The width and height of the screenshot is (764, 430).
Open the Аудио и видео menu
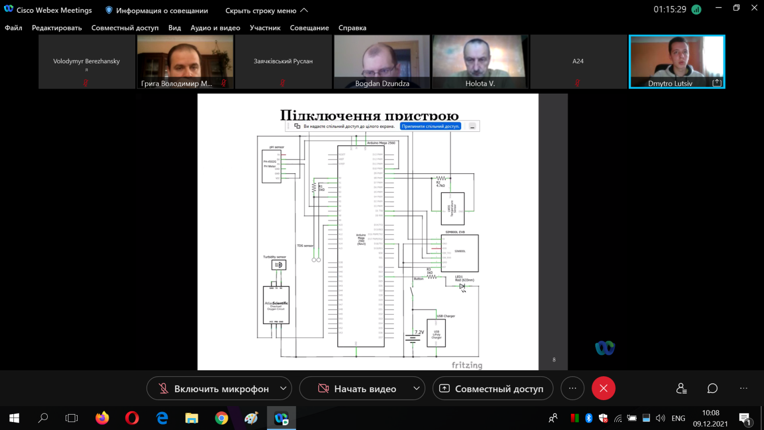215,28
